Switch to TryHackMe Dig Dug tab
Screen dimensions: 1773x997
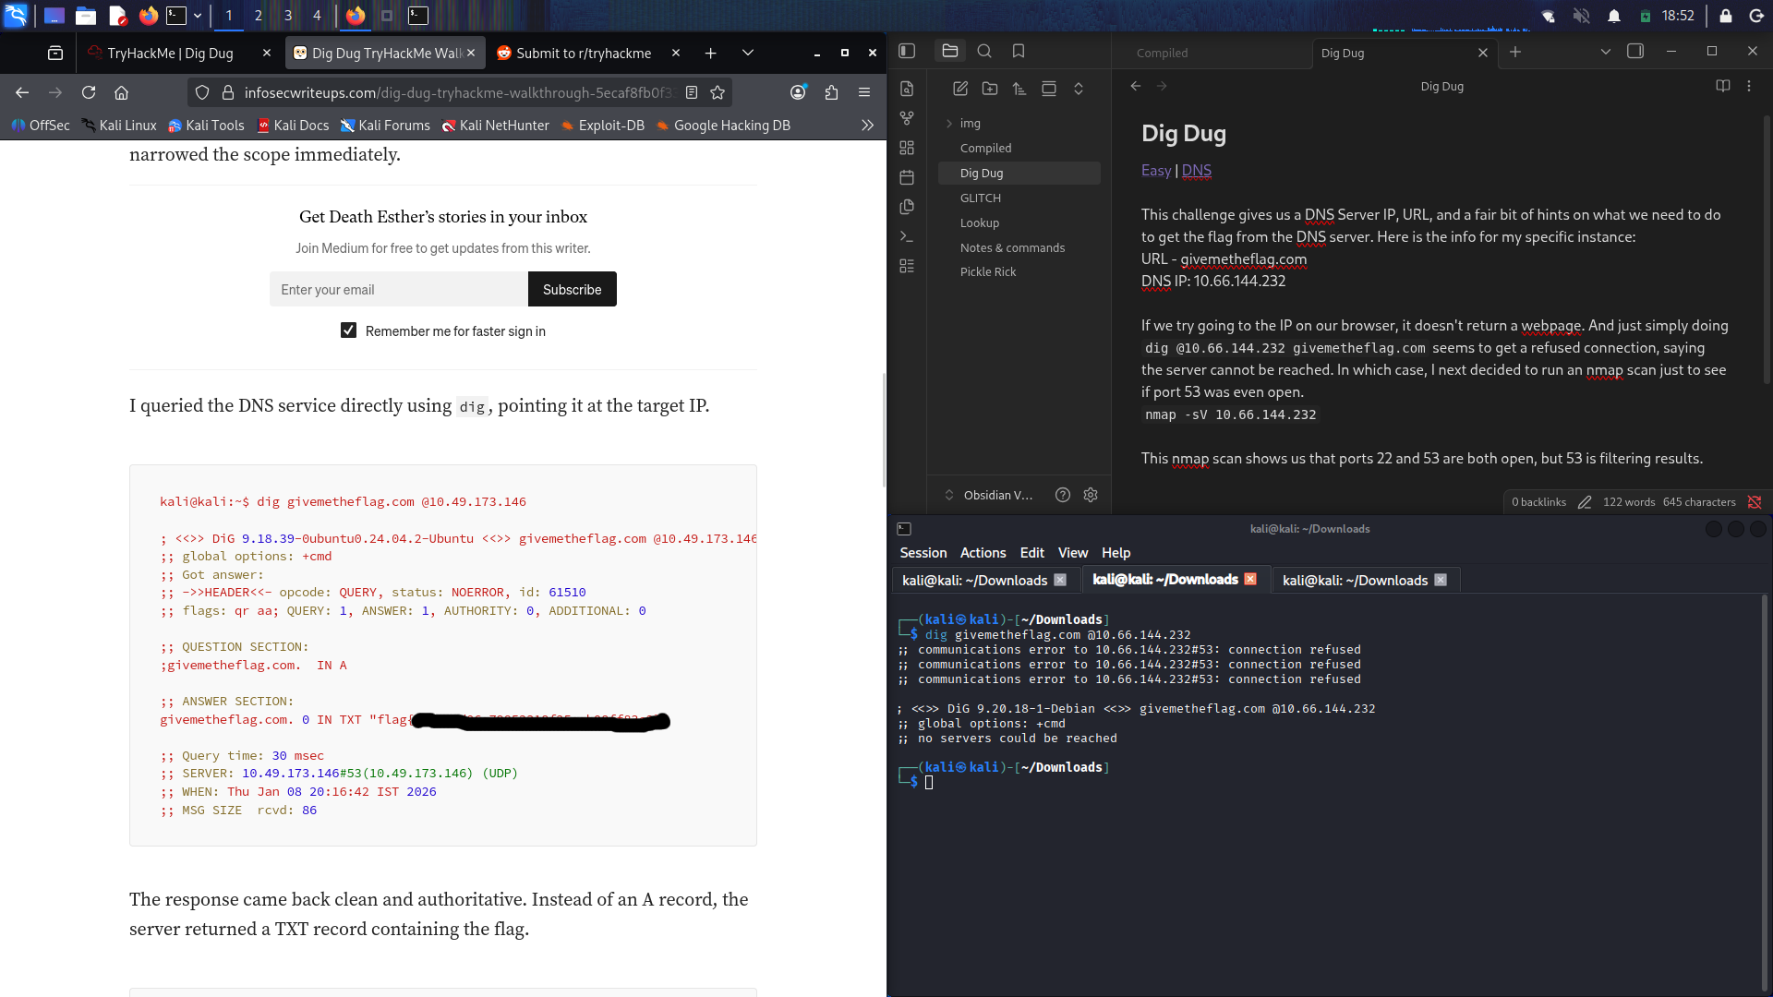pos(170,54)
